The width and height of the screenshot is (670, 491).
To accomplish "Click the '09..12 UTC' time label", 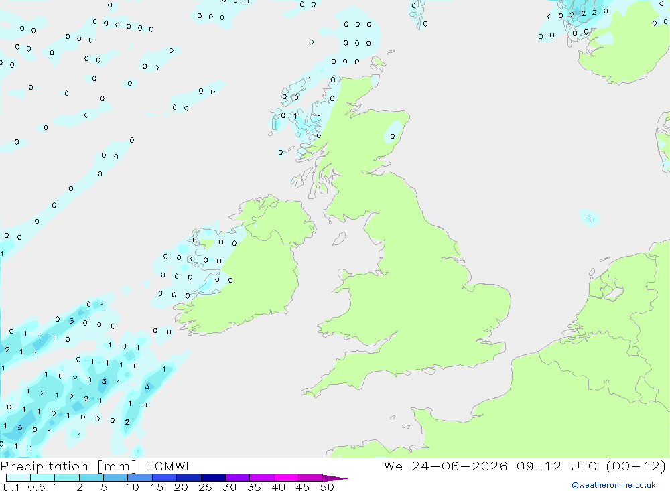I will (x=556, y=466).
